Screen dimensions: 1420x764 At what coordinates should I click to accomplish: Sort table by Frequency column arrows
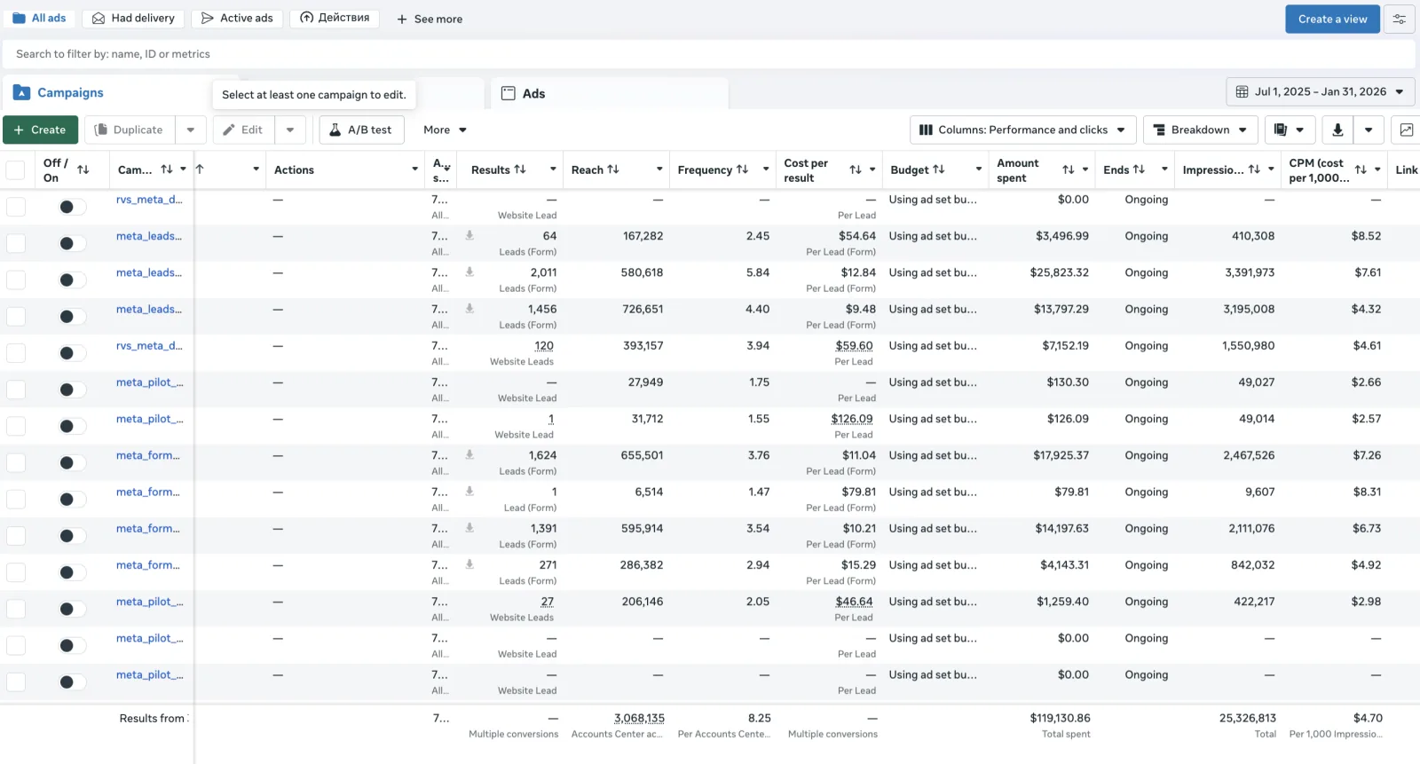click(x=743, y=169)
